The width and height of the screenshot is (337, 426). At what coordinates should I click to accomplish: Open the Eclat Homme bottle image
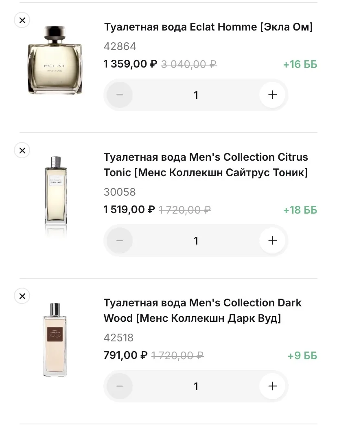point(55,60)
